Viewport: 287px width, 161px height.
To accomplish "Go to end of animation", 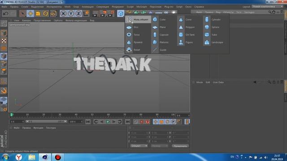I will click(127, 122).
